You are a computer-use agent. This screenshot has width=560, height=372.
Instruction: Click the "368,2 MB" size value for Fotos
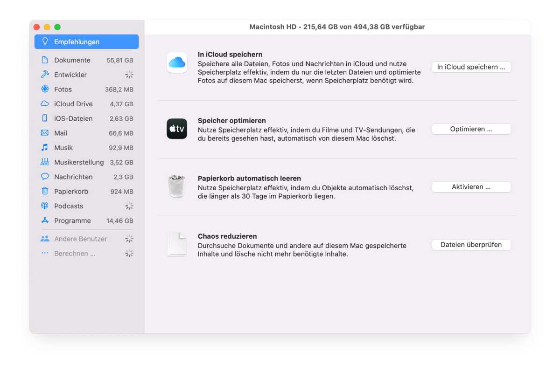point(119,89)
